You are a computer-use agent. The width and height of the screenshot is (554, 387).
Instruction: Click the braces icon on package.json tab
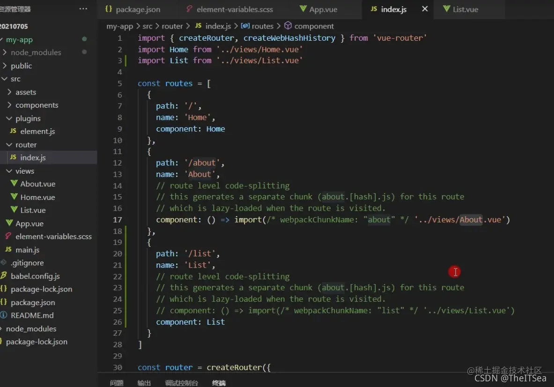(x=109, y=8)
